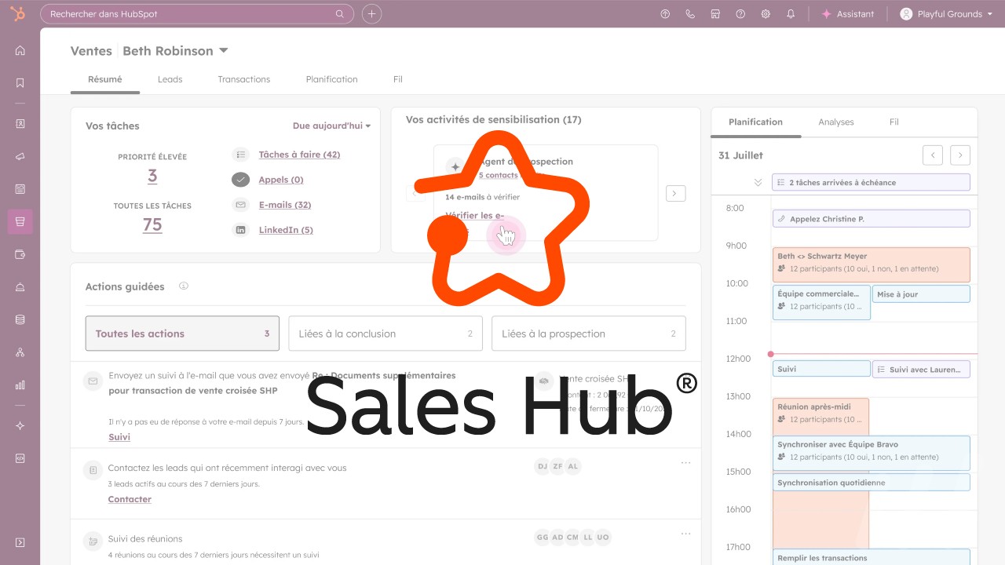Open more options for Contactez les leads row
This screenshot has height=565, width=1005.
(x=685, y=463)
